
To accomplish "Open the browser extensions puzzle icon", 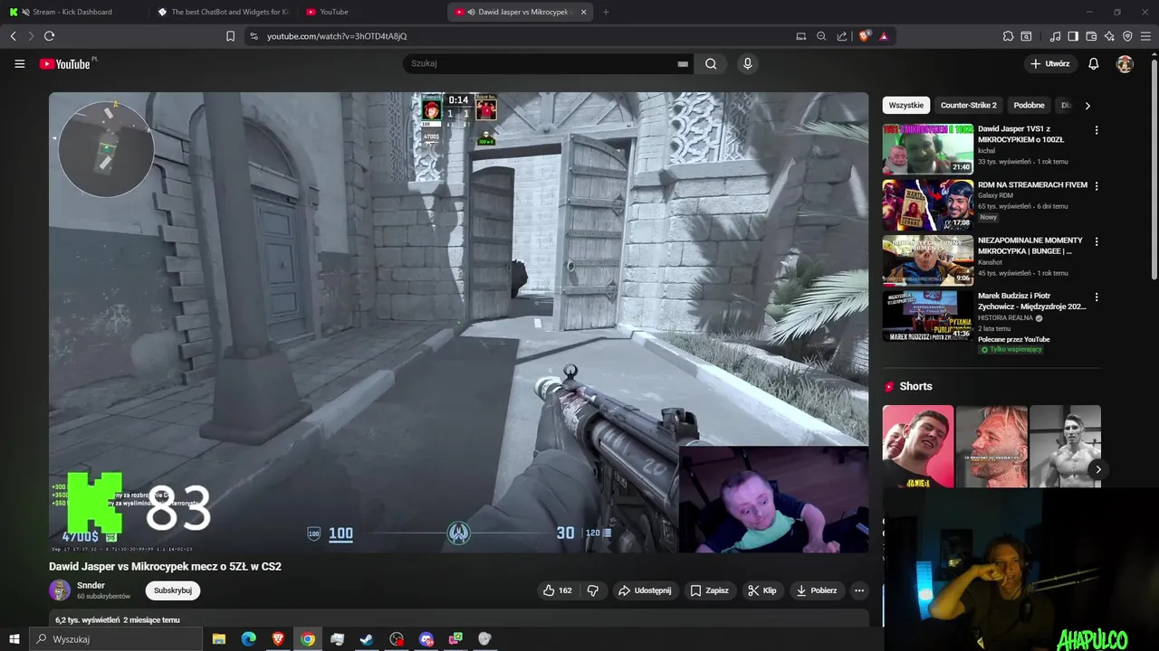I will pyautogui.click(x=1008, y=36).
